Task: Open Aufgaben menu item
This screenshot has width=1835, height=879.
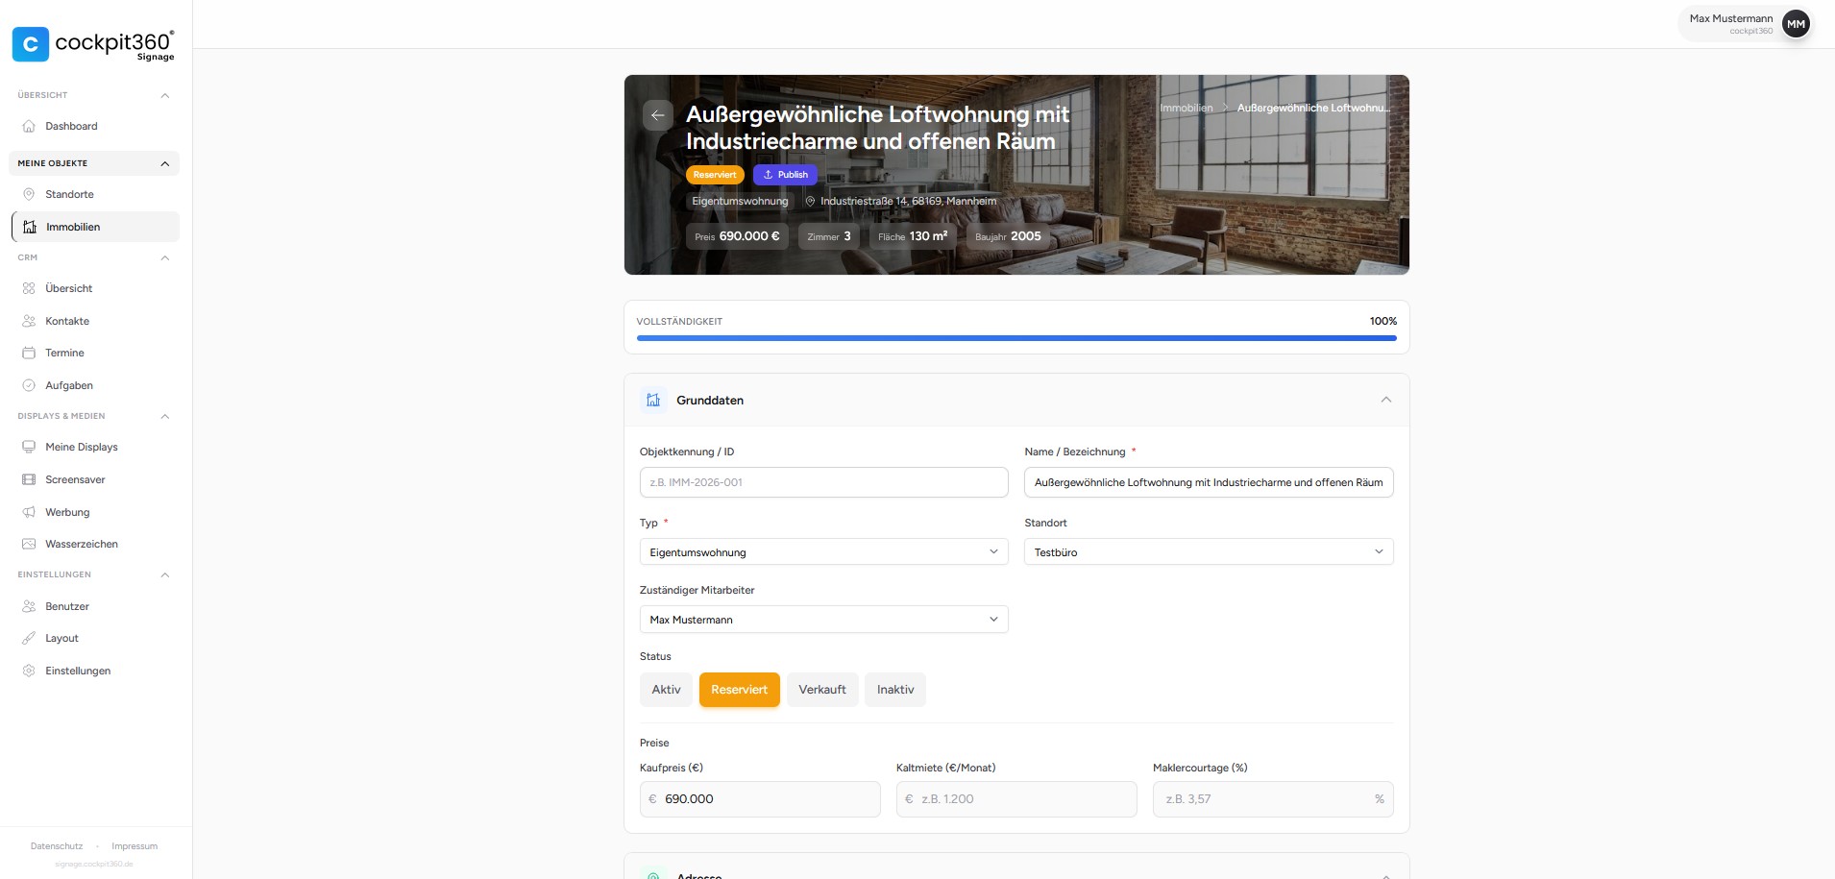Action: tap(95, 385)
